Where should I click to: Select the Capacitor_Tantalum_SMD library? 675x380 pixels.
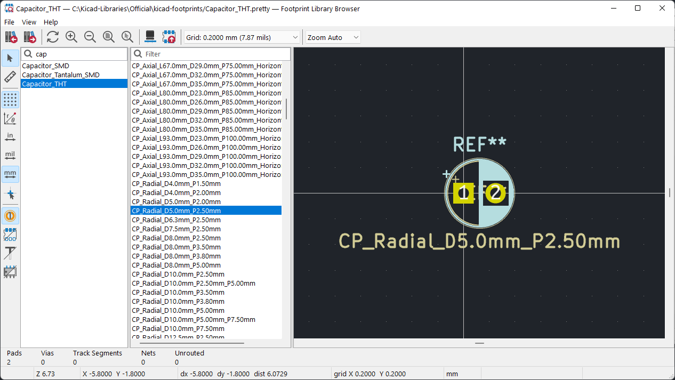(74, 75)
